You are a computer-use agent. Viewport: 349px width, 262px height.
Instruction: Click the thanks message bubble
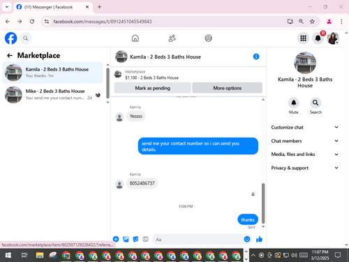click(x=248, y=219)
